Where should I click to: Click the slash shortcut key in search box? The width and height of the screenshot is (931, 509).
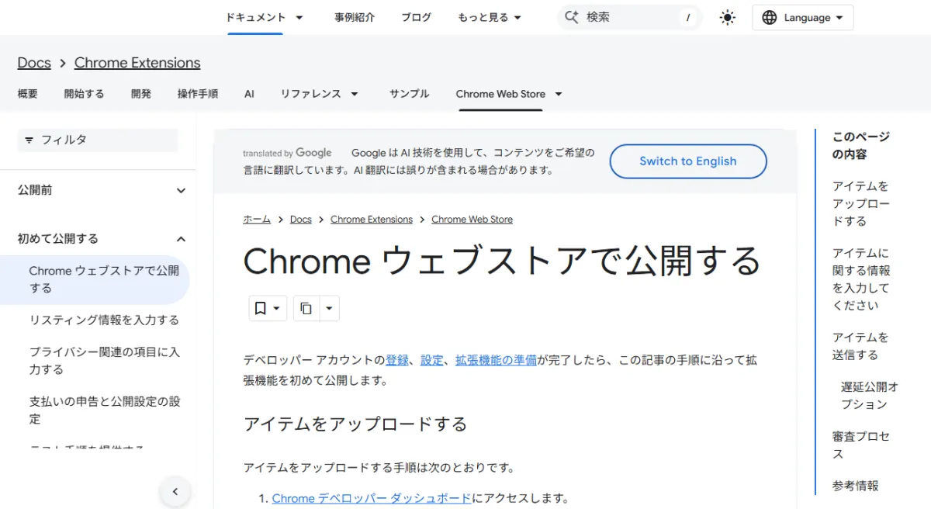(x=687, y=18)
